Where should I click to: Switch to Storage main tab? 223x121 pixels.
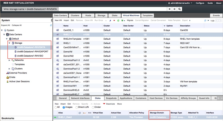tap(102, 16)
